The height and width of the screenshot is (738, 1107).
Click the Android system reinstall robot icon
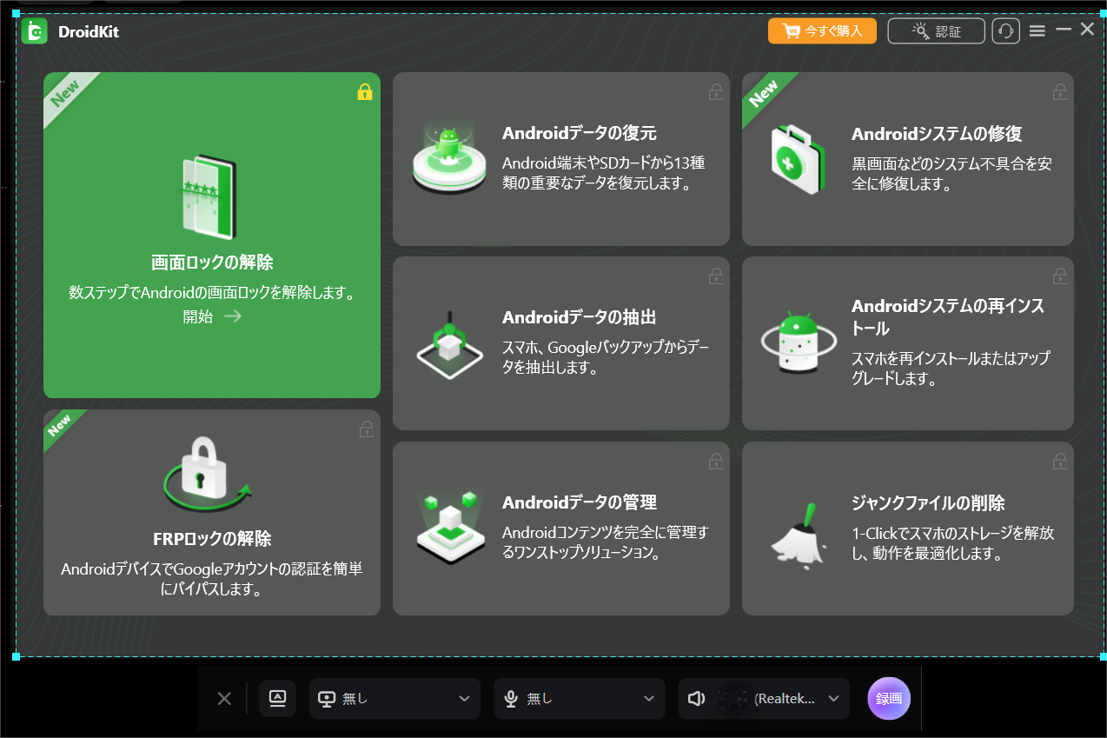(798, 343)
